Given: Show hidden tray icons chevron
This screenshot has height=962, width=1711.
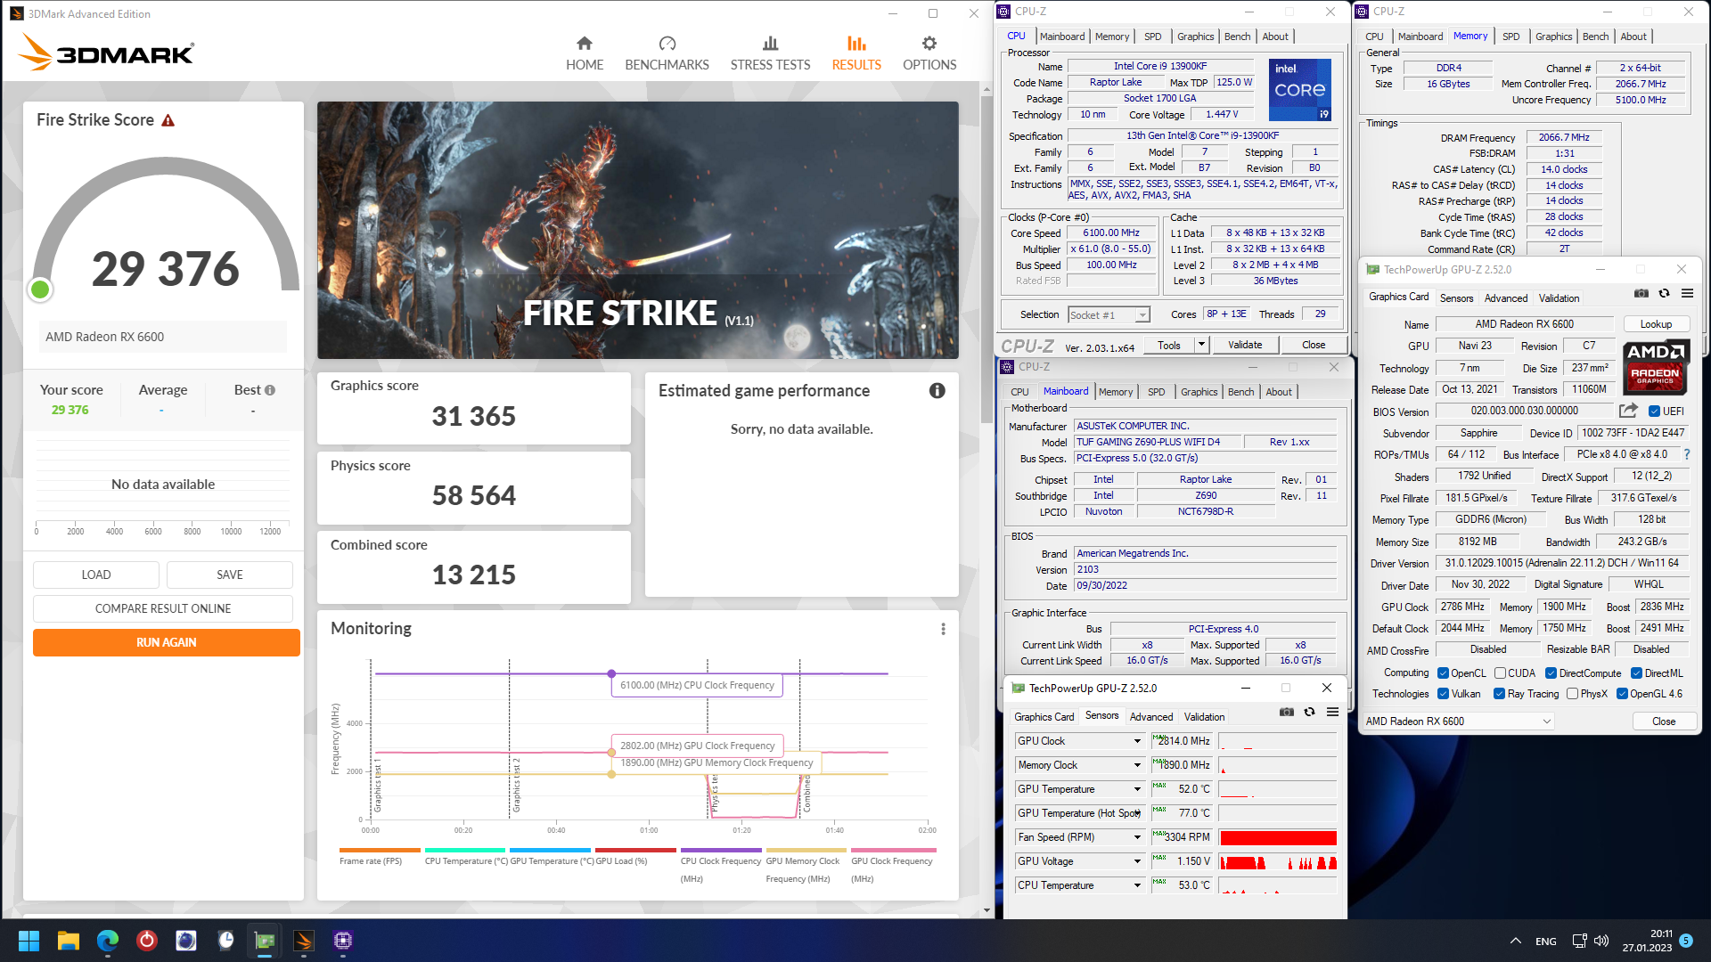Looking at the screenshot, I should (x=1515, y=941).
